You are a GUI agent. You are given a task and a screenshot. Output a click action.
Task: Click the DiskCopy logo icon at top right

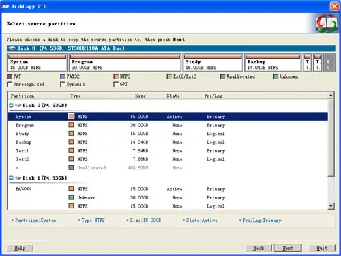(x=326, y=23)
